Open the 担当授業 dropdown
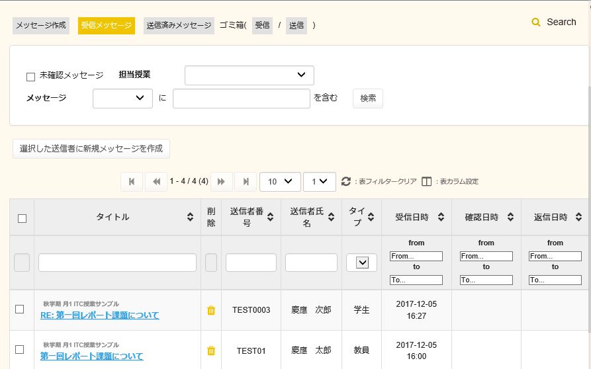 coord(249,75)
